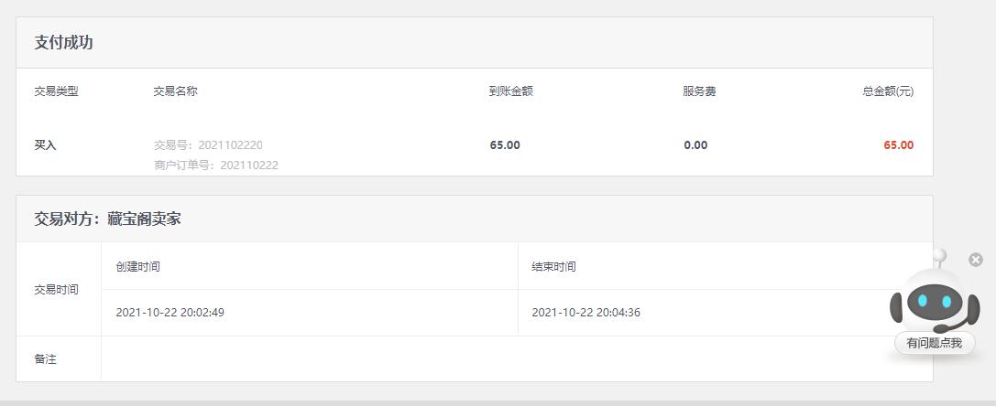Click the 商户订单号 202110222 text
The image size is (996, 406).
[216, 166]
